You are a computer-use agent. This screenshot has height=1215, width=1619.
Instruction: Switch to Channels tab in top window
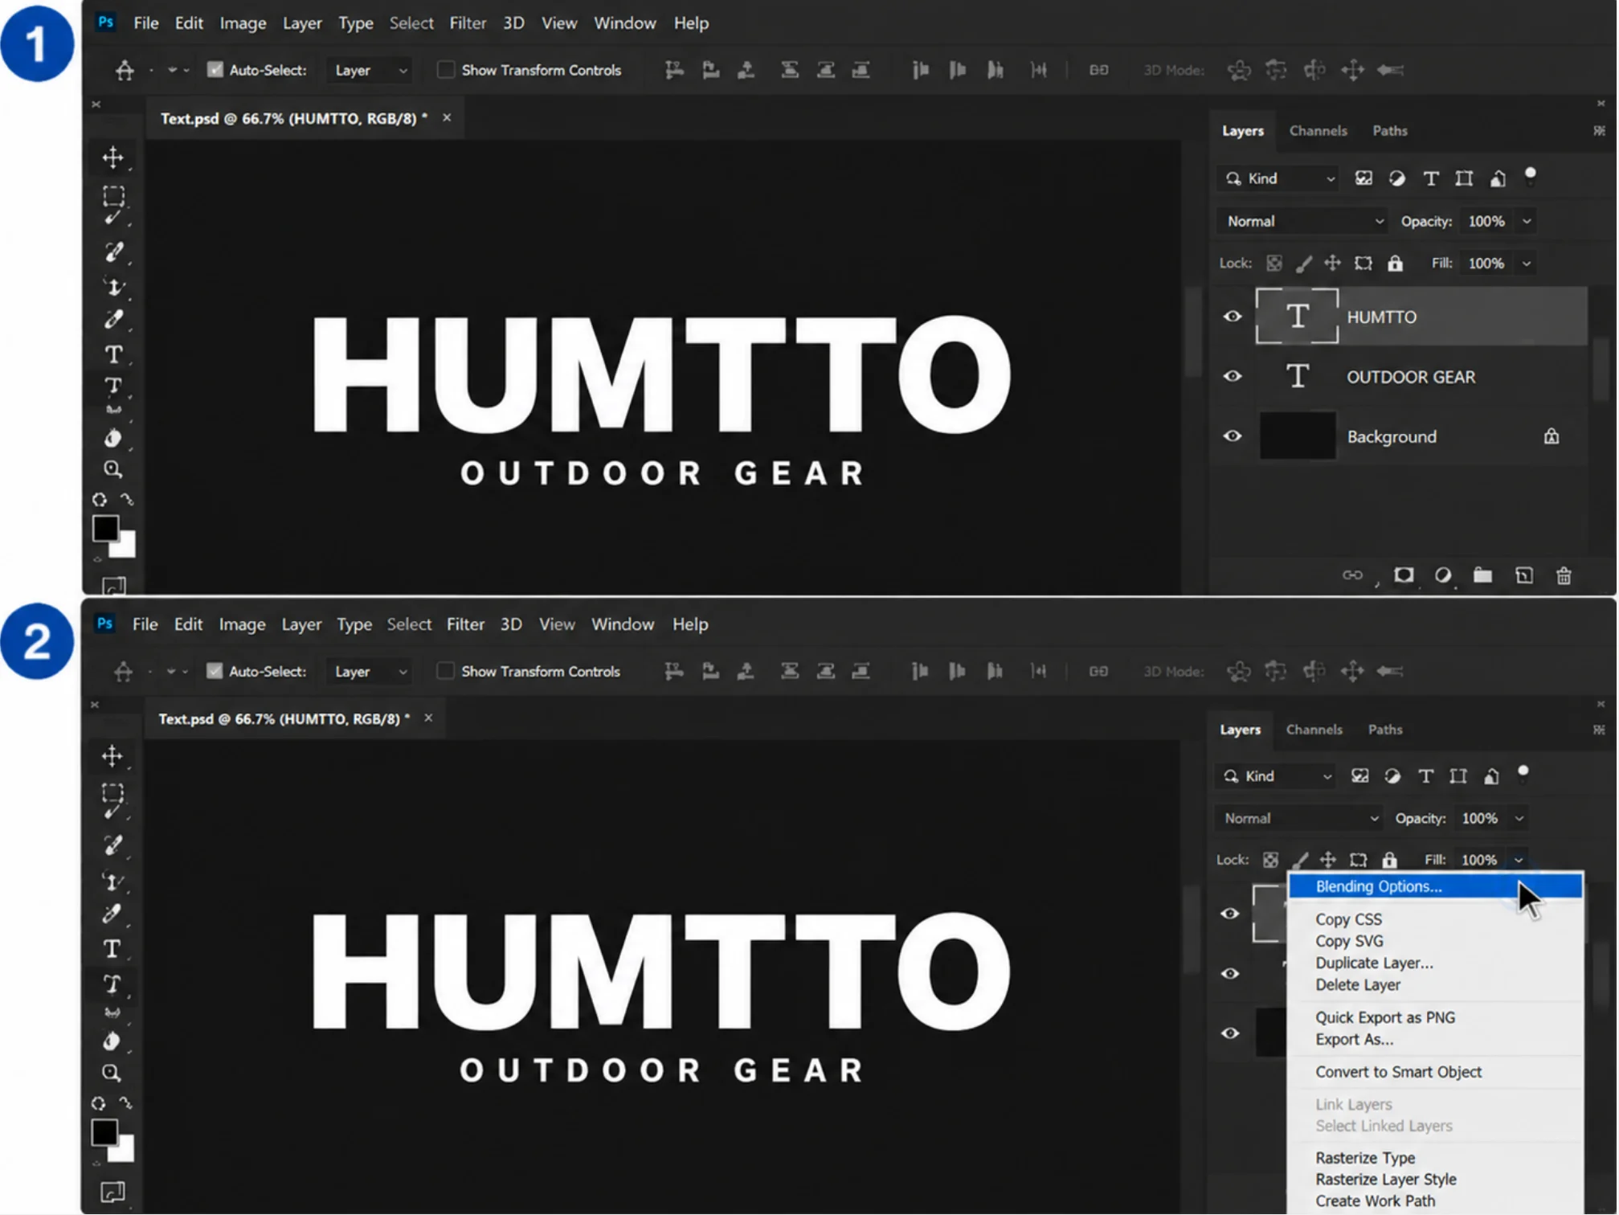pyautogui.click(x=1318, y=130)
